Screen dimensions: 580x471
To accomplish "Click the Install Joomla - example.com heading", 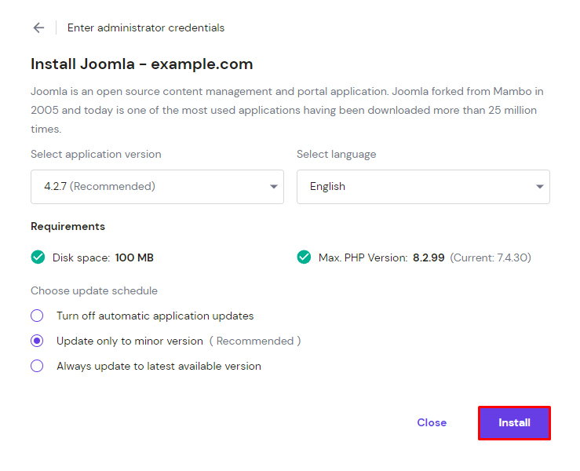I will pos(141,64).
